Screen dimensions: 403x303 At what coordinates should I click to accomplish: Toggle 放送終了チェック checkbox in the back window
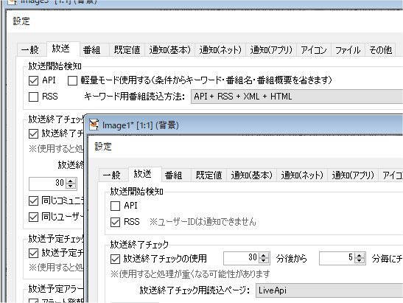(33, 133)
